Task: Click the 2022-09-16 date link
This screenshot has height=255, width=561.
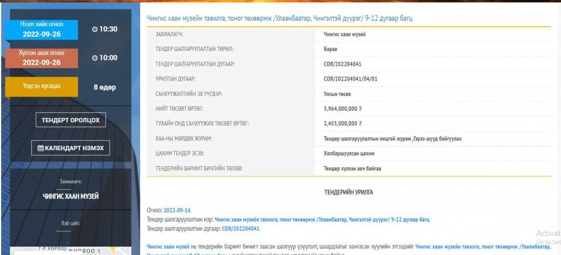Action: pos(177,210)
